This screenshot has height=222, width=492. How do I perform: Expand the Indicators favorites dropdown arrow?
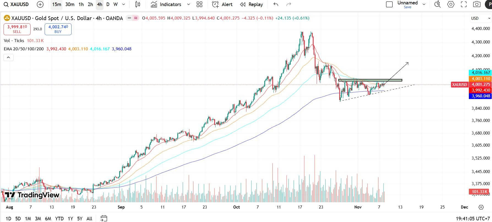pos(188,4)
